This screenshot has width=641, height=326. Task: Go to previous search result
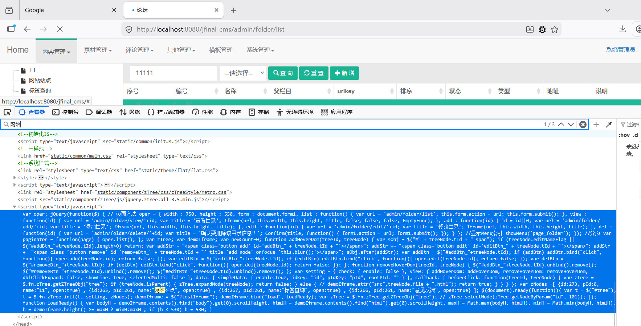click(561, 124)
